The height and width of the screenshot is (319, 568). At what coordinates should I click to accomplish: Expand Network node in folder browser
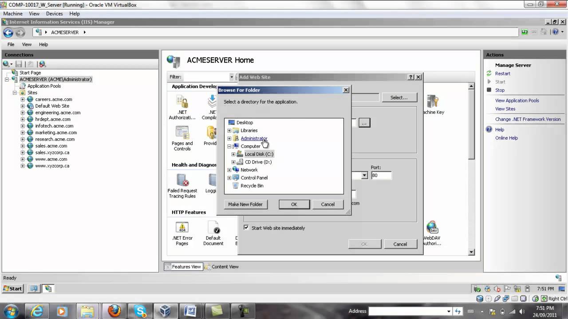(x=229, y=170)
